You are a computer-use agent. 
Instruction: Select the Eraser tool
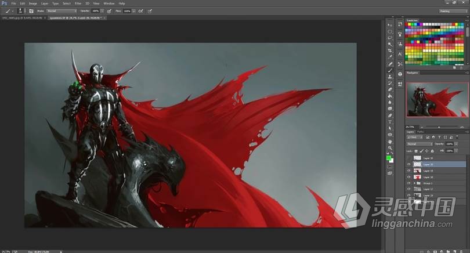pyautogui.click(x=390, y=89)
